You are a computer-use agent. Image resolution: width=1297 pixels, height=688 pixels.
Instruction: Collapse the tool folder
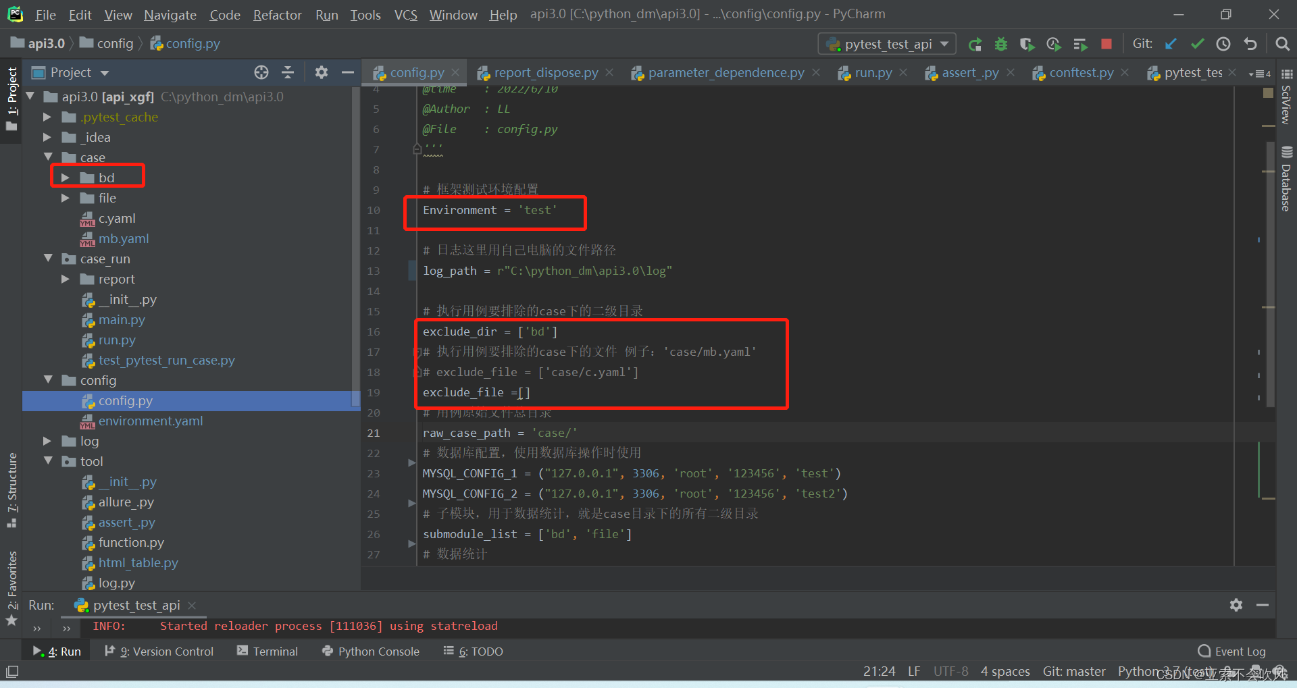[48, 461]
